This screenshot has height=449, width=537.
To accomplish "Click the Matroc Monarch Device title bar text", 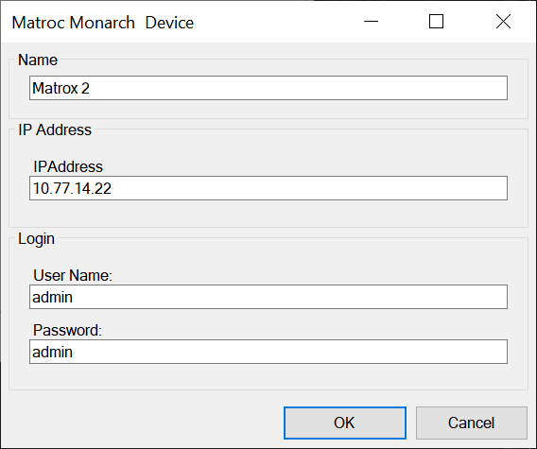I will (x=103, y=23).
